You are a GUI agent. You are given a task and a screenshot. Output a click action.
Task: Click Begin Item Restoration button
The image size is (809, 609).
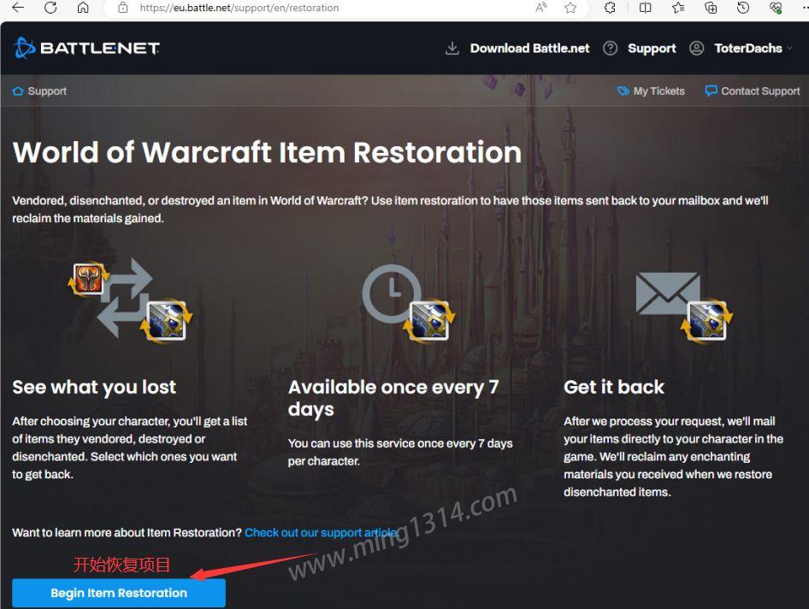(119, 593)
